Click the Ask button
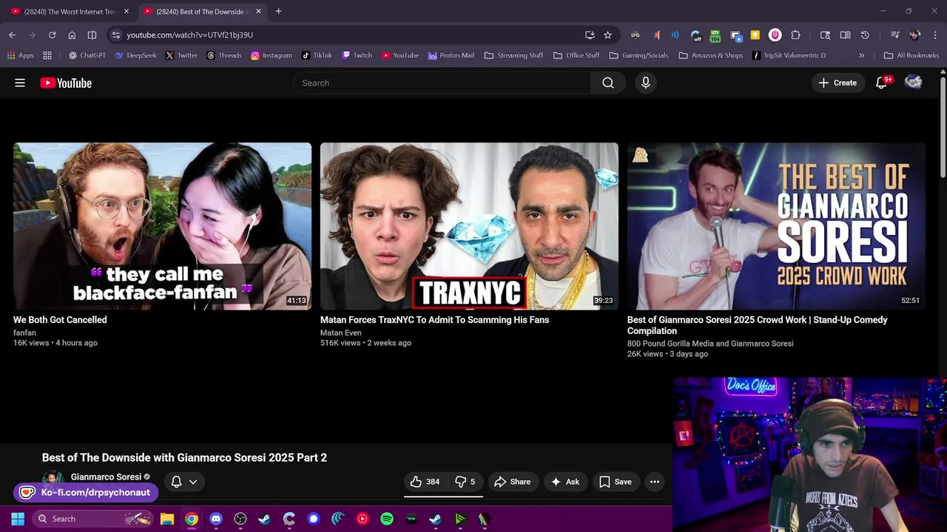Image resolution: width=947 pixels, height=532 pixels. pos(565,482)
